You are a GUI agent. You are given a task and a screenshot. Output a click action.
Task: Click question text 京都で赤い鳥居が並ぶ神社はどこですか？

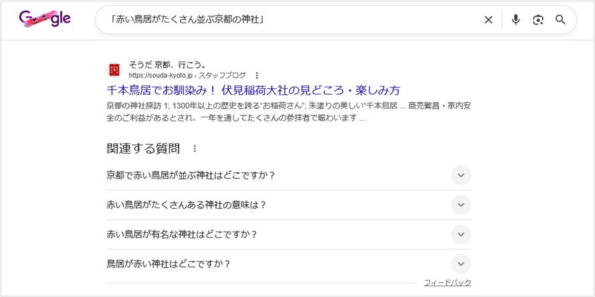click(191, 176)
